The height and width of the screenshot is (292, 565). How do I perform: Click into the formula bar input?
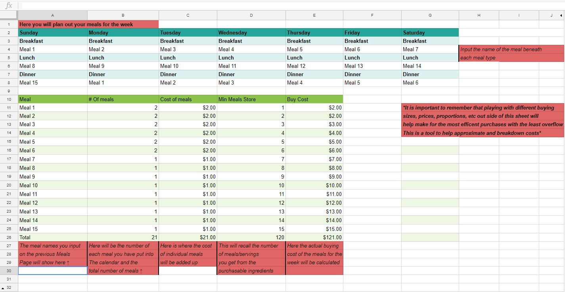[291, 6]
